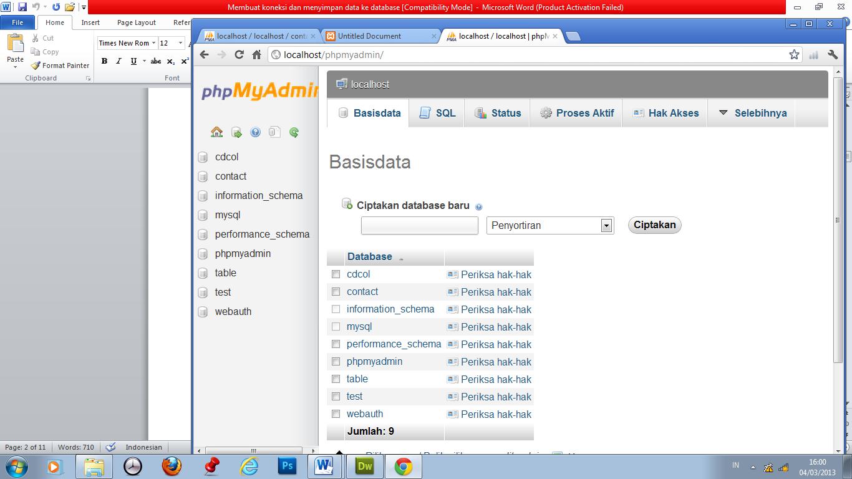Bookmark page with star icon
This screenshot has height=479, width=852.
tap(794, 55)
